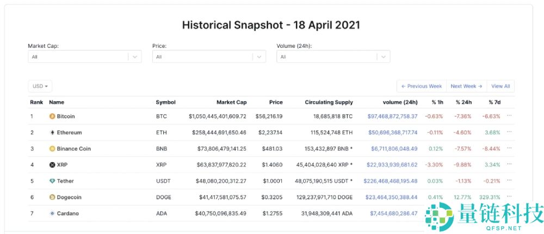This screenshot has height=234, width=544.
Task: Click the XRP coin icon
Action: coord(52,165)
